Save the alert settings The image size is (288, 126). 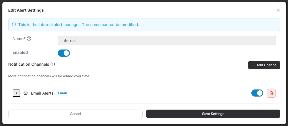click(213, 114)
